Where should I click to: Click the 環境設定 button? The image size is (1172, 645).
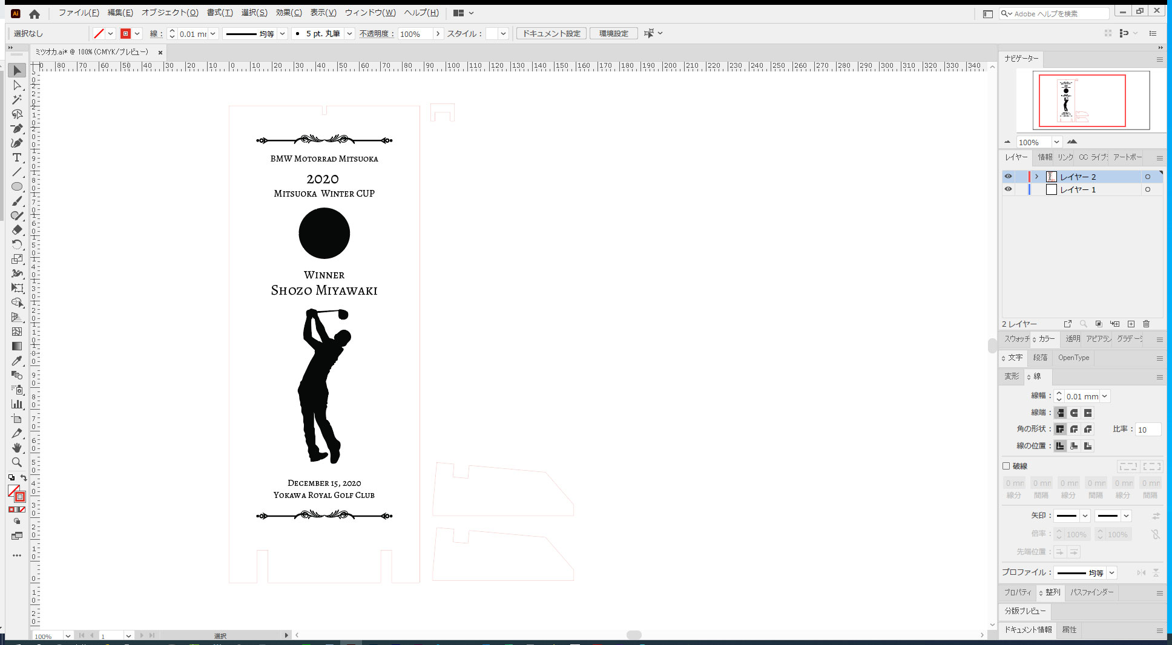tap(614, 34)
